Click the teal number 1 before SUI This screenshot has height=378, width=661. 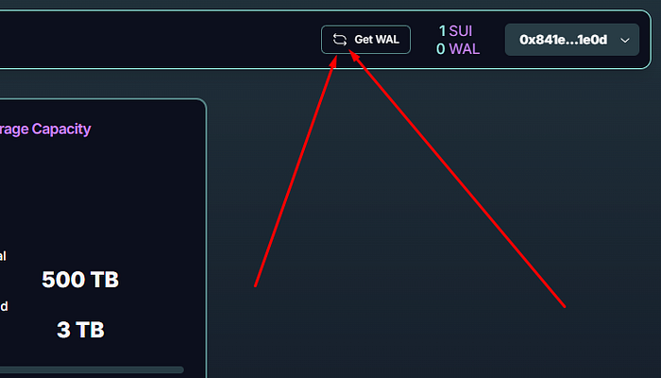(x=442, y=31)
